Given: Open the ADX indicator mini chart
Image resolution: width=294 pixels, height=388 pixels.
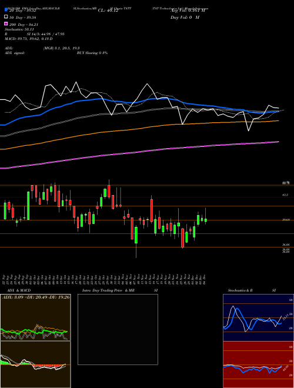Looking at the screenshot, I should [35, 317].
